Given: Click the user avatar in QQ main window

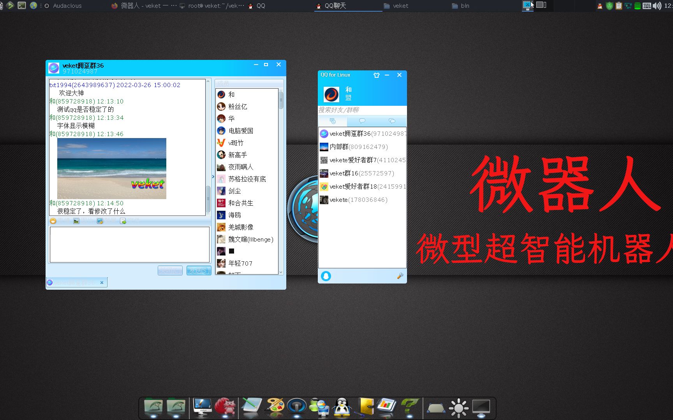Looking at the screenshot, I should [x=331, y=94].
